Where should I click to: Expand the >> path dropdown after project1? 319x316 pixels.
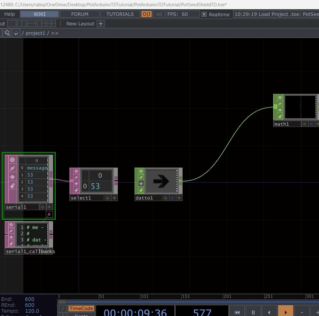pos(55,33)
